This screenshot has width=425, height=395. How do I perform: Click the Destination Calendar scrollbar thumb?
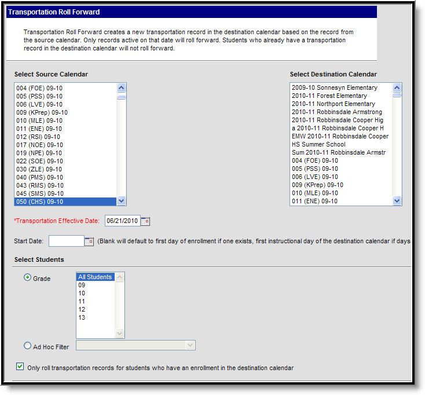pos(397,95)
